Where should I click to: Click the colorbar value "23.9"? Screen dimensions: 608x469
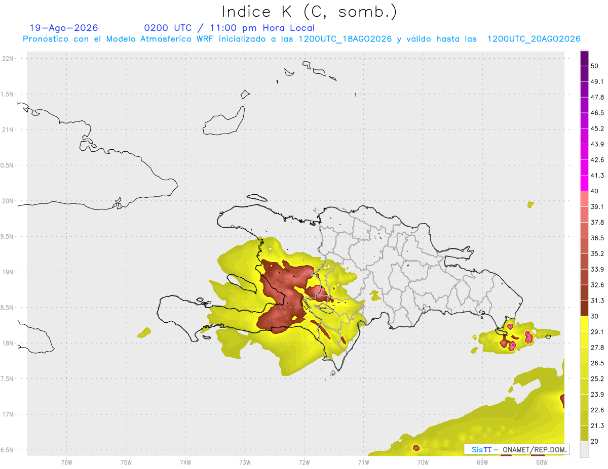tap(597, 394)
